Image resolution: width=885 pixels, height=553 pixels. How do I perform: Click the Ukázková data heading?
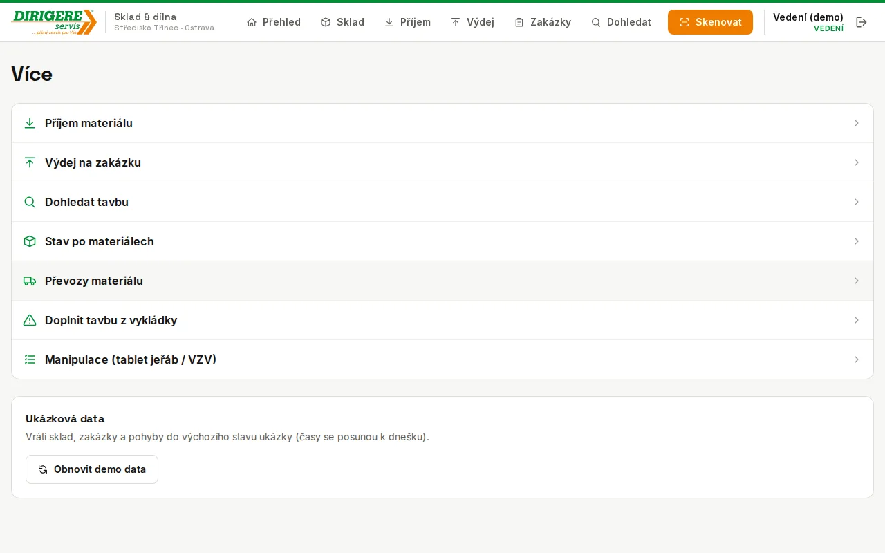[65, 419]
